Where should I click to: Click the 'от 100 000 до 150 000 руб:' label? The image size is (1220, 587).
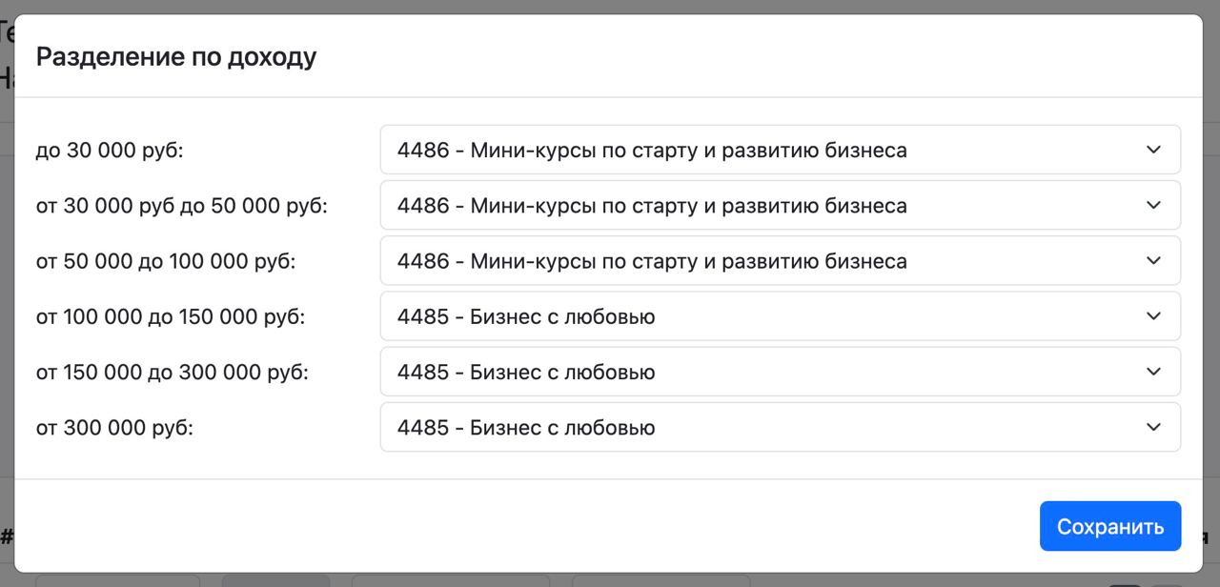[x=171, y=316]
